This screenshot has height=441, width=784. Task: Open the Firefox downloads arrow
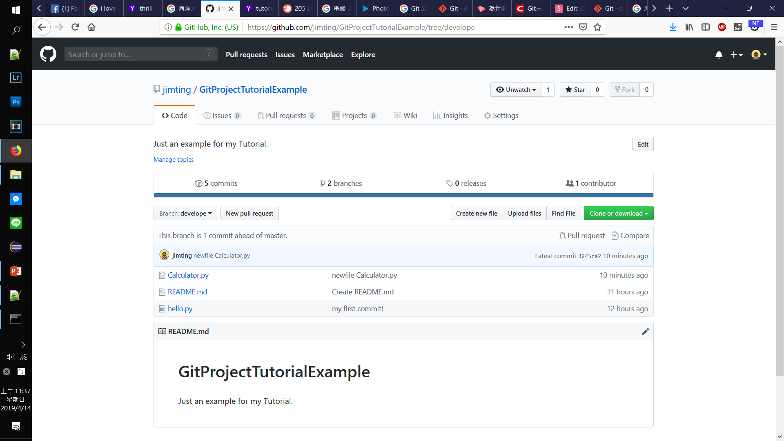[673, 27]
